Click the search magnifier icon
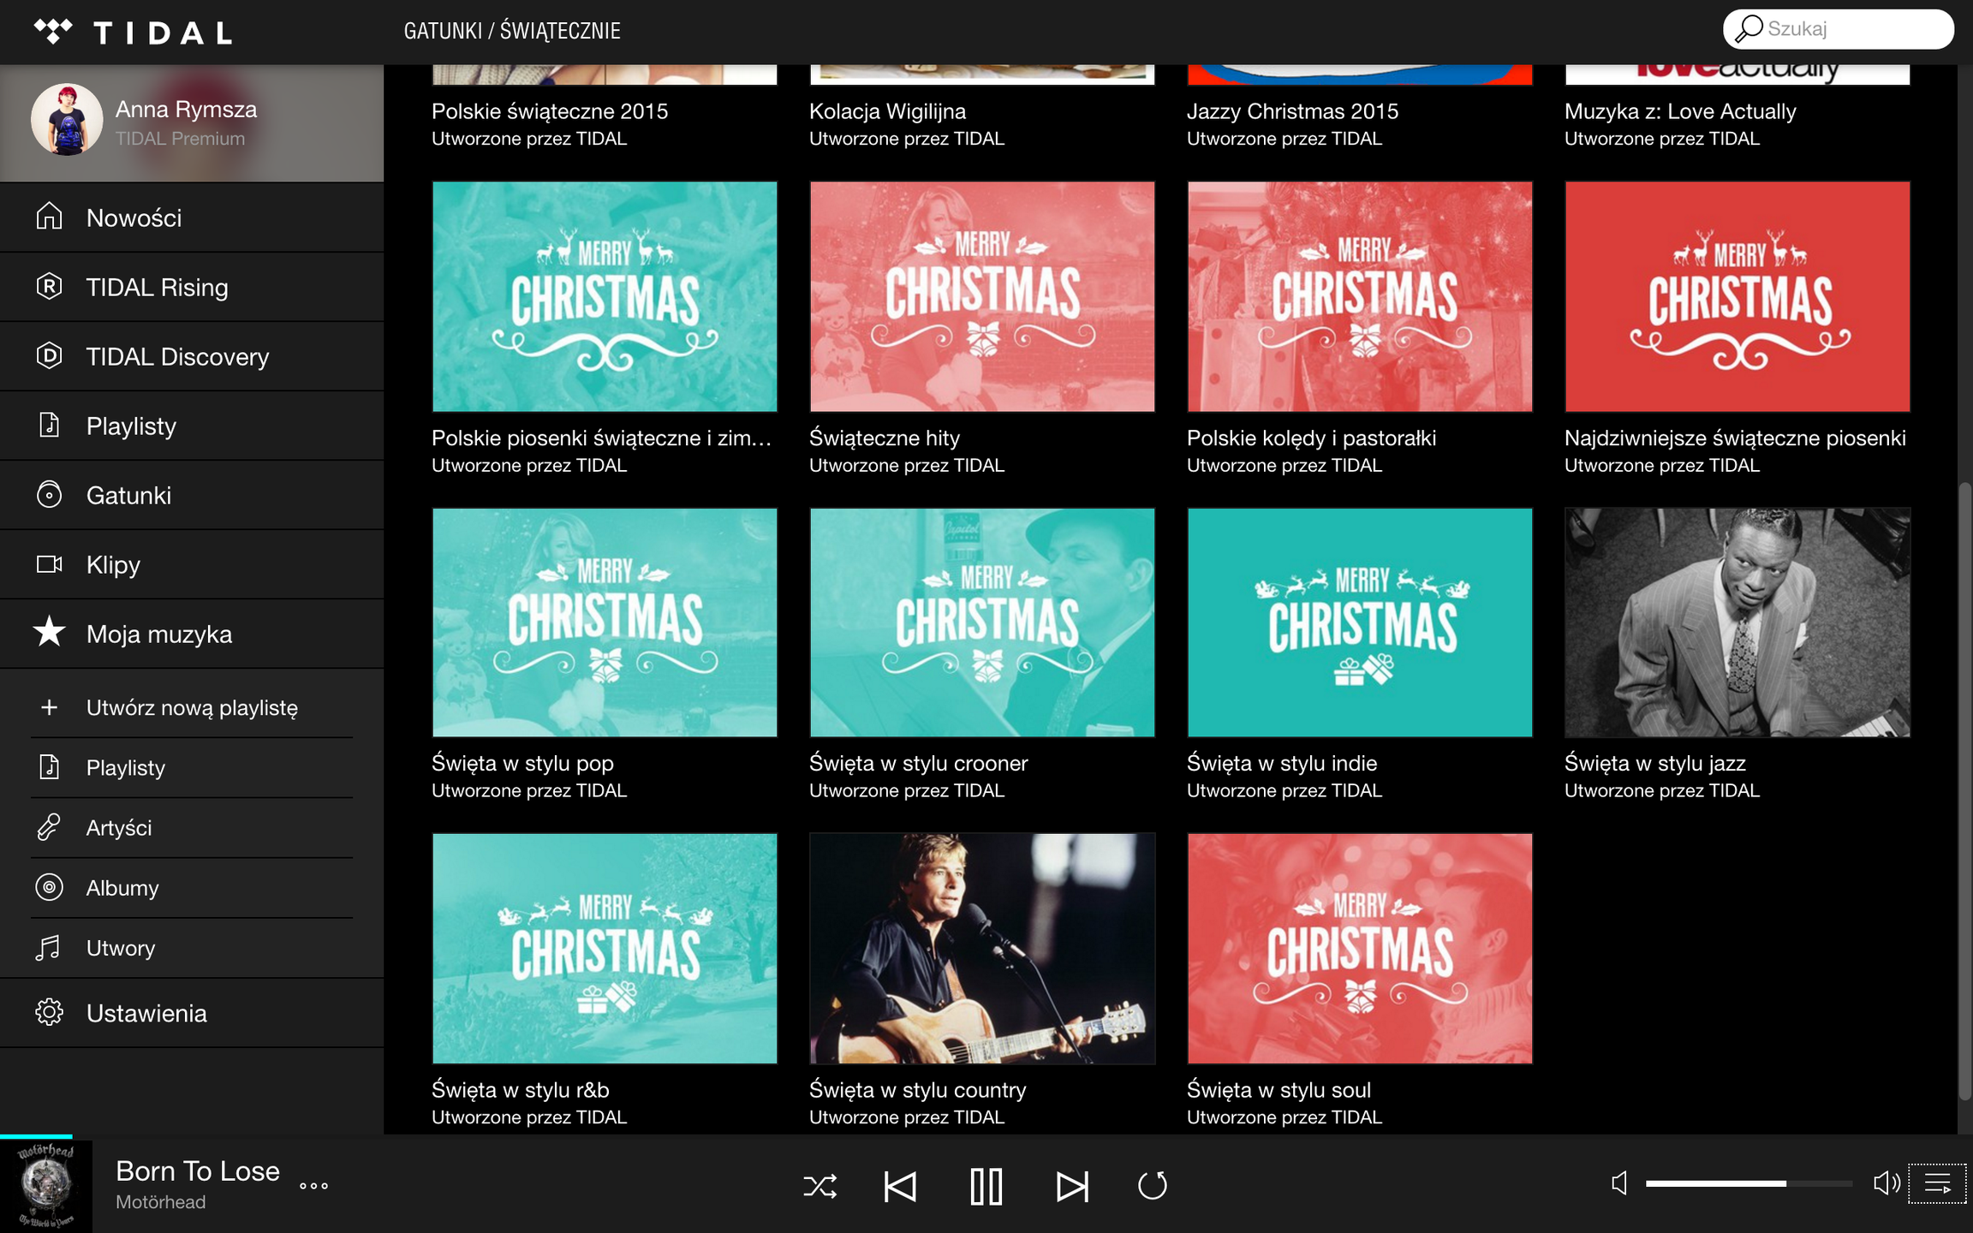Image resolution: width=1973 pixels, height=1233 pixels. click(x=1748, y=29)
